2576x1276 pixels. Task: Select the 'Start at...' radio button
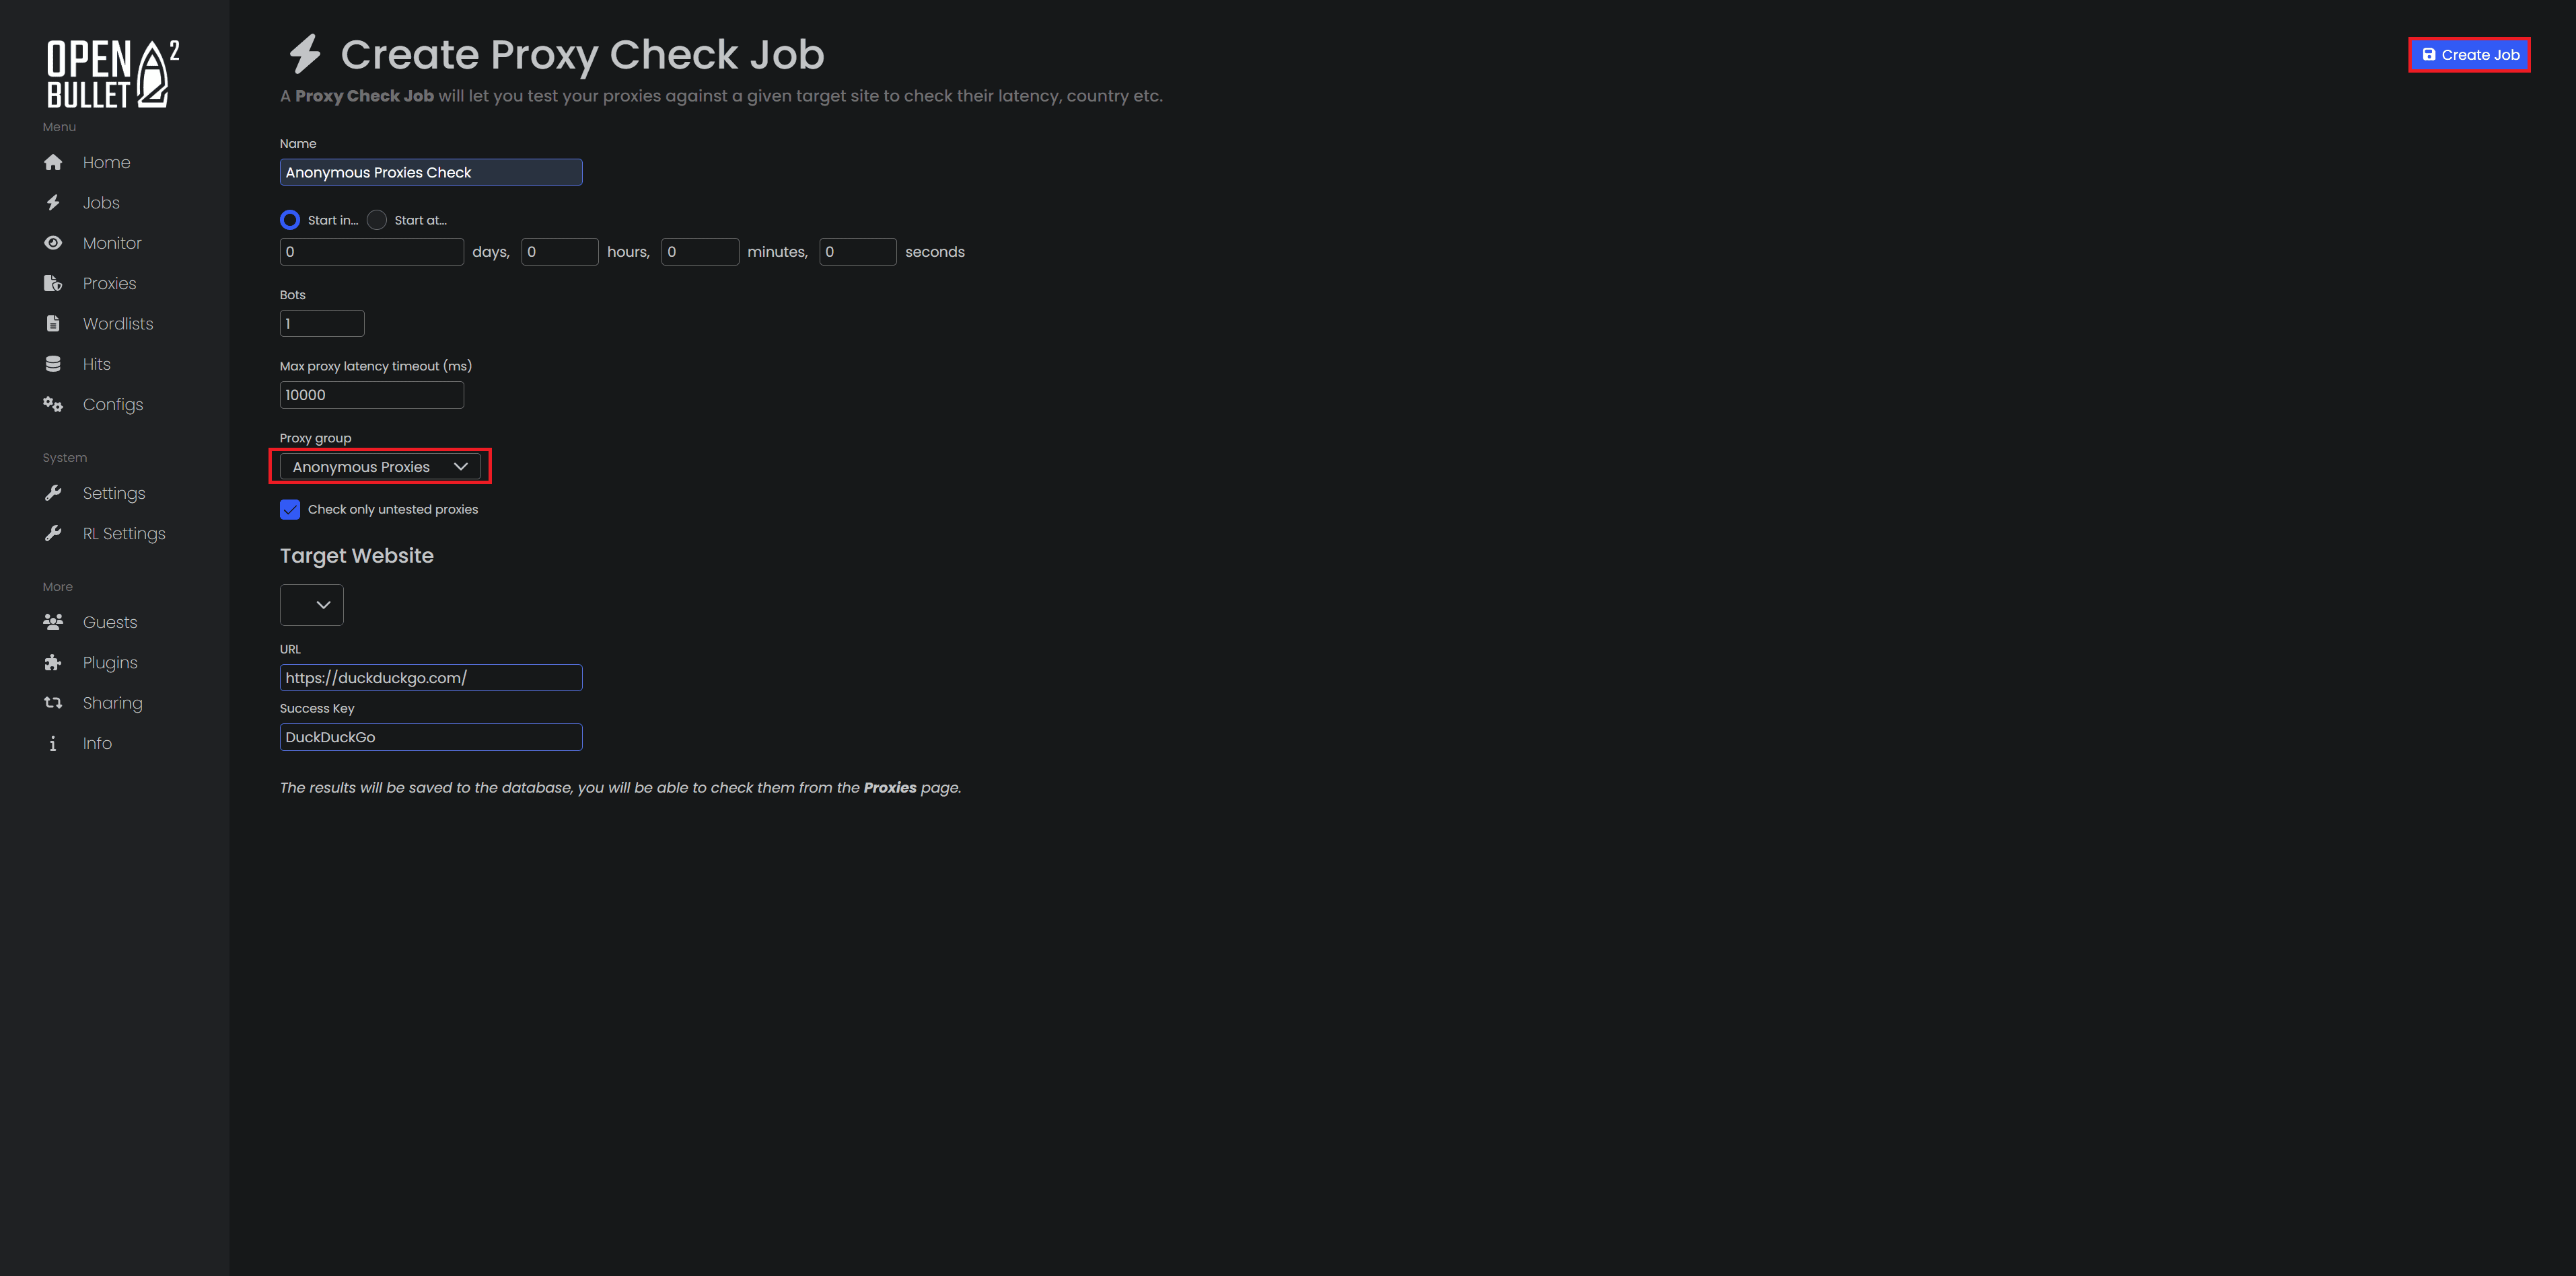click(377, 220)
